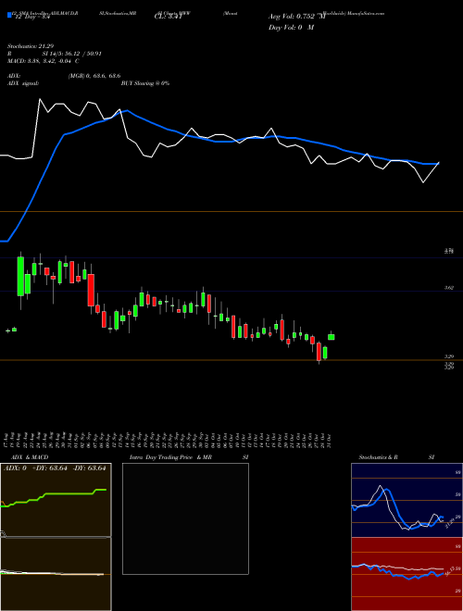Select the 'Avg Vol: 0.752 M' text
Image resolution: width=463 pixels, height=611 pixels.
(295, 17)
